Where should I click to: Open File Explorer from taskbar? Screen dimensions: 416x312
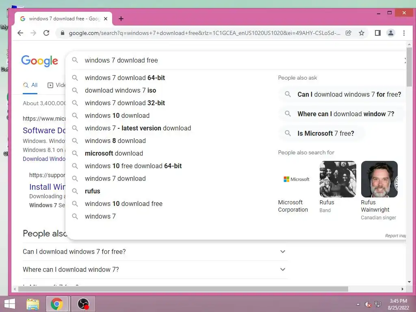pyautogui.click(x=33, y=304)
